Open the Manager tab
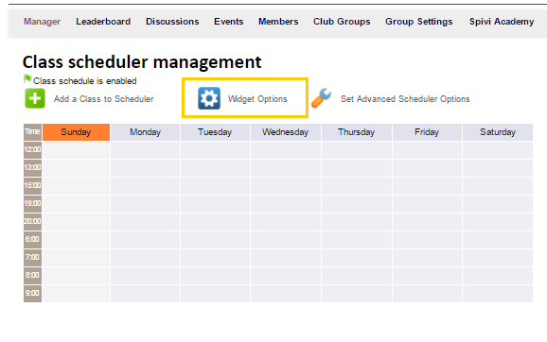547x342 pixels. pos(42,22)
